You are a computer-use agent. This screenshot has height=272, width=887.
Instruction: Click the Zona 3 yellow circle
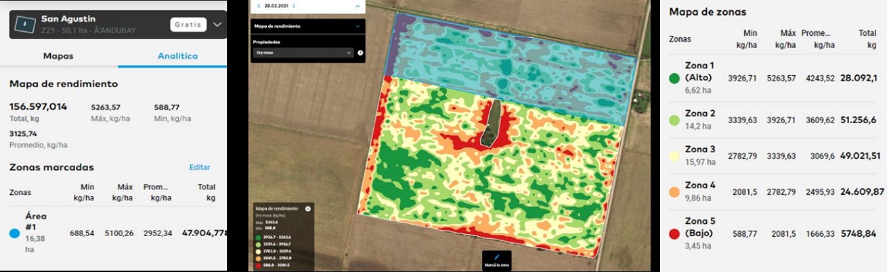[x=674, y=156]
